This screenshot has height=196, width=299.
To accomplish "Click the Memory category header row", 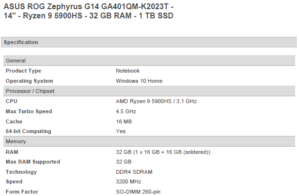I will click(x=16, y=141).
